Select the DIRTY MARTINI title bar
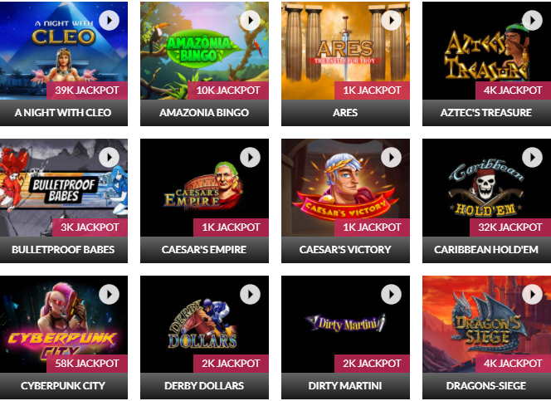This screenshot has height=401, width=551. 345,386
